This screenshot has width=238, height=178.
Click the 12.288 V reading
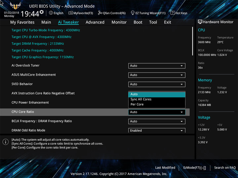tap(204, 130)
